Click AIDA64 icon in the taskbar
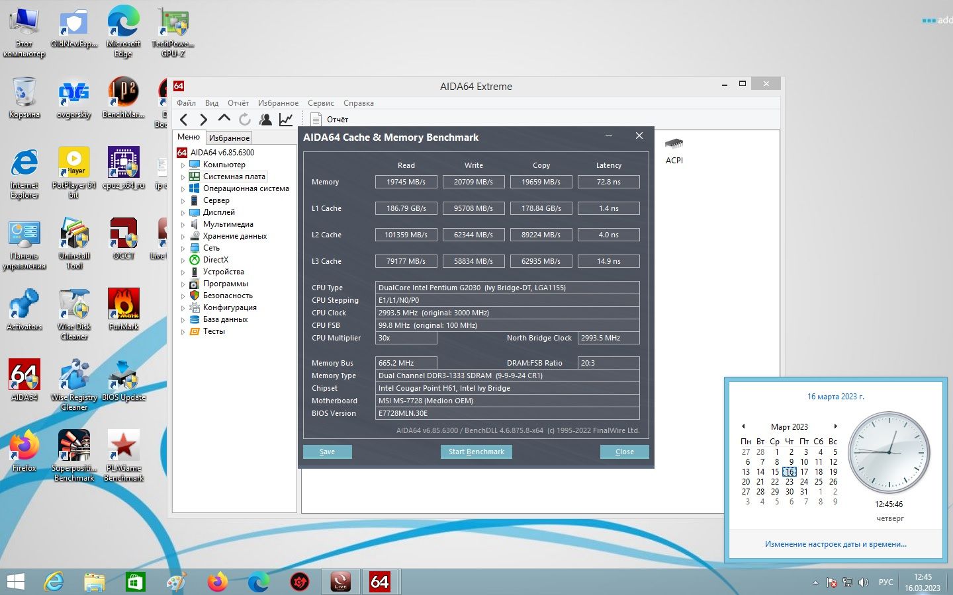Image resolution: width=953 pixels, height=595 pixels. click(x=379, y=582)
